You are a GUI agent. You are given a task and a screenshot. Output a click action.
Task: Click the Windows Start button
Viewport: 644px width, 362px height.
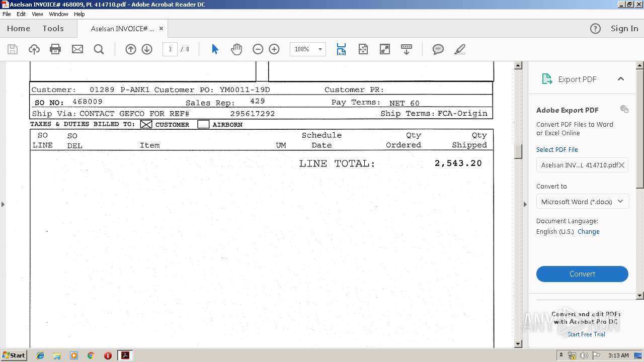coord(14,355)
